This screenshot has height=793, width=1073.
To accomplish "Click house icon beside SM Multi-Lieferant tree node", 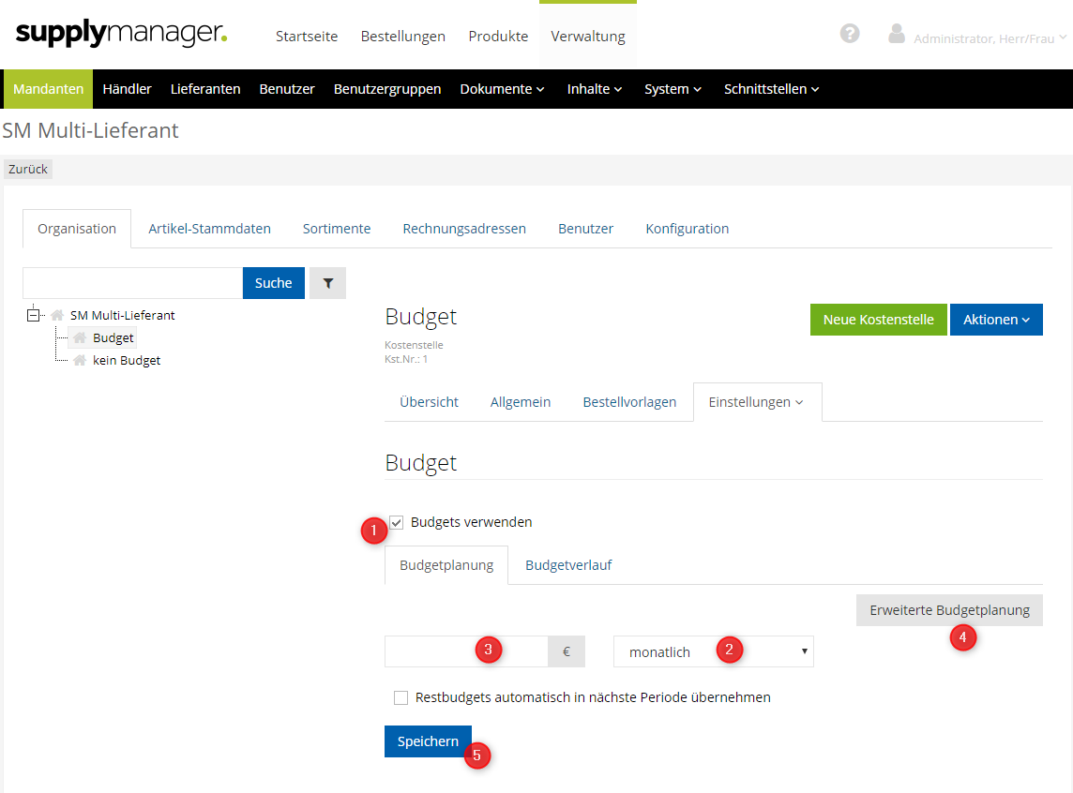I will point(58,316).
